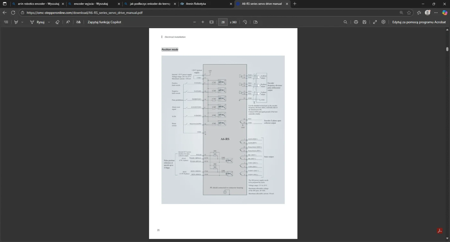Click the floating Acrobat icon
Screen dimensions: 450x242
click(x=440, y=230)
